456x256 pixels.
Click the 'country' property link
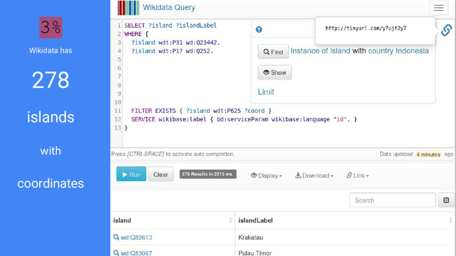(x=381, y=51)
